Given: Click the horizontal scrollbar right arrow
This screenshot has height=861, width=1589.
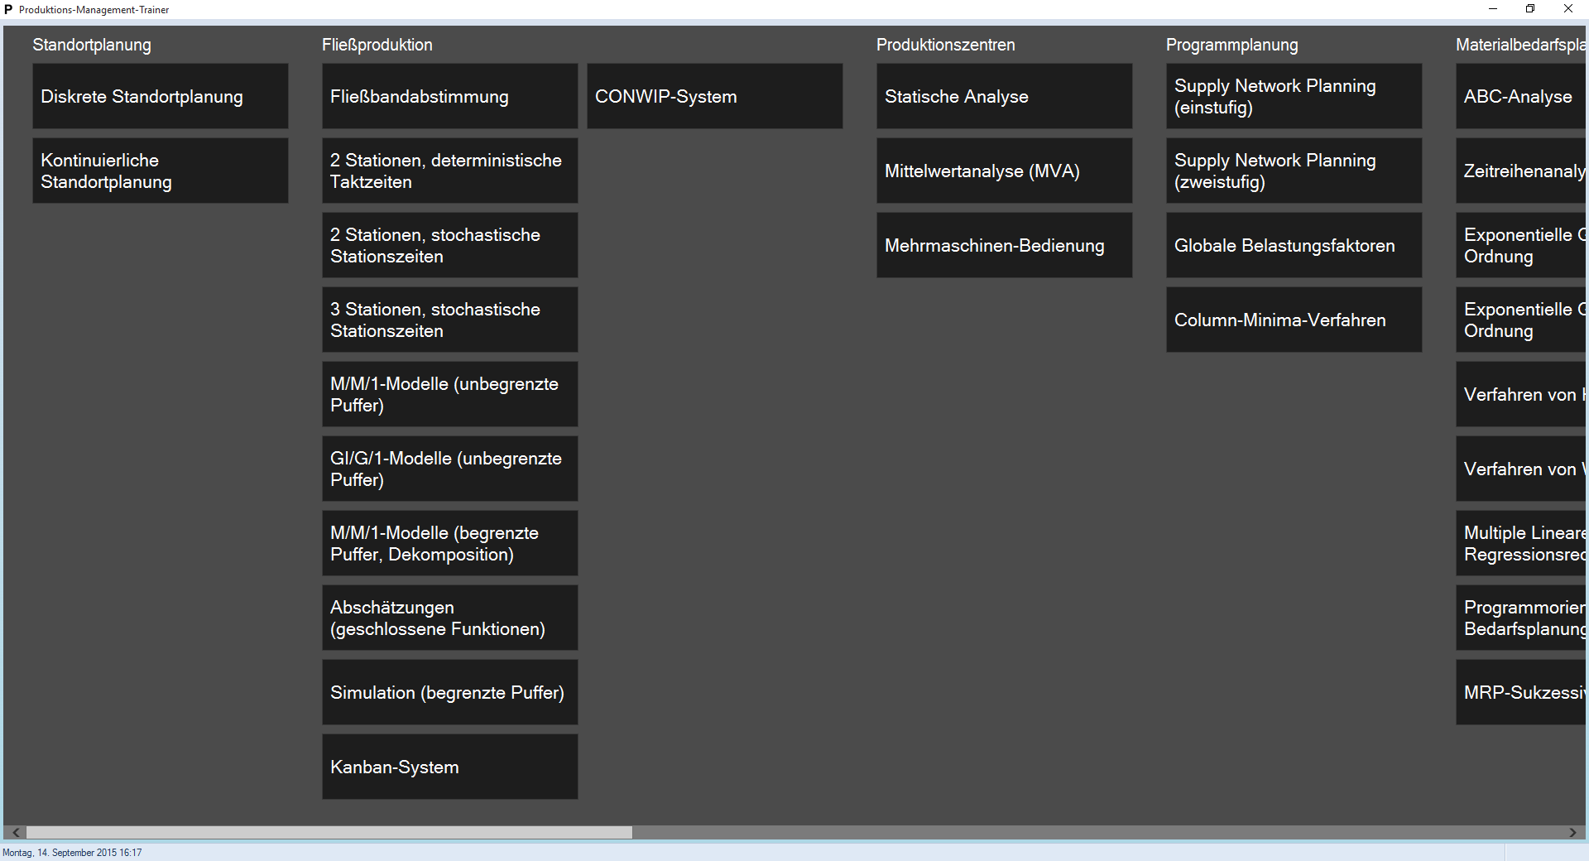Looking at the screenshot, I should (1573, 833).
